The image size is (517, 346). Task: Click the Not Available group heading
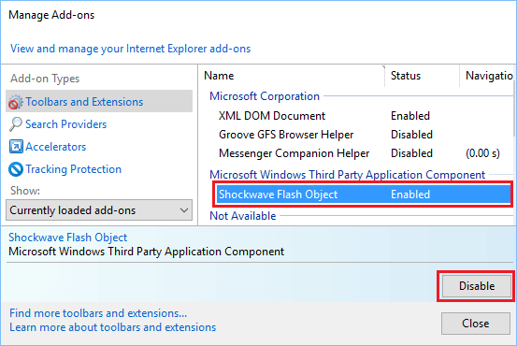point(243,216)
